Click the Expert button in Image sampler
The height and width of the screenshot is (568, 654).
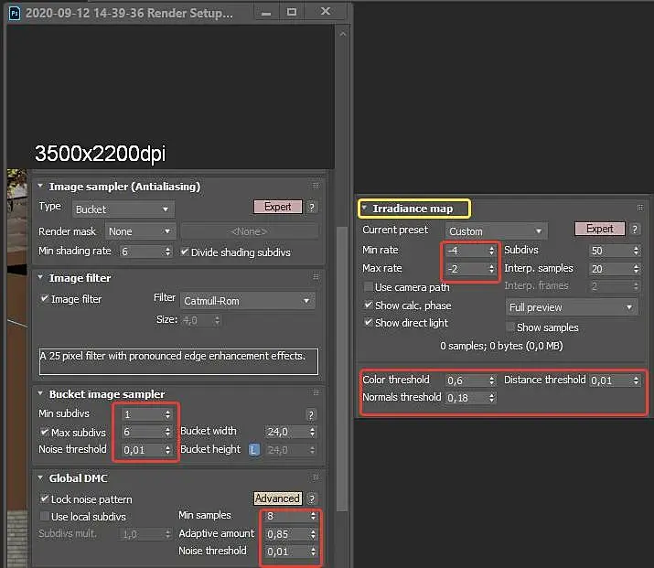click(x=278, y=207)
